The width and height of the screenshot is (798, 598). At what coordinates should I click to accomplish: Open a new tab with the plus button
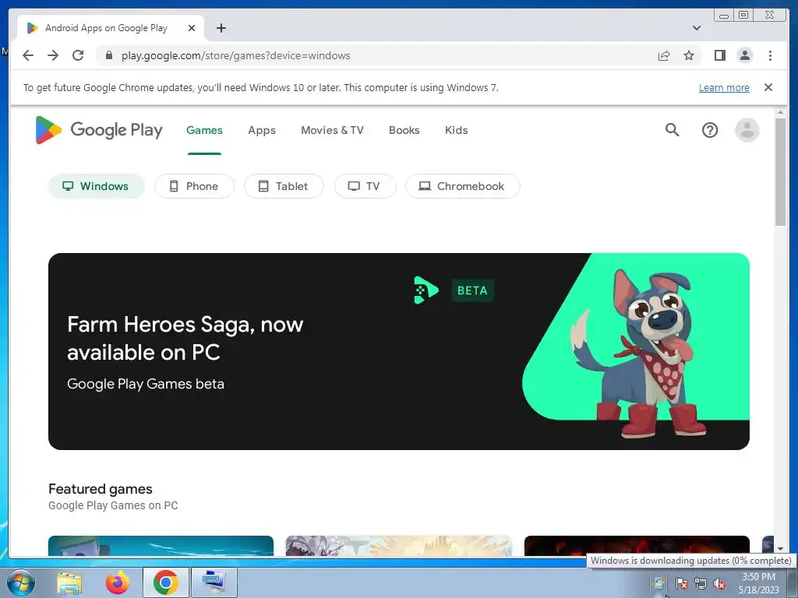pyautogui.click(x=221, y=28)
